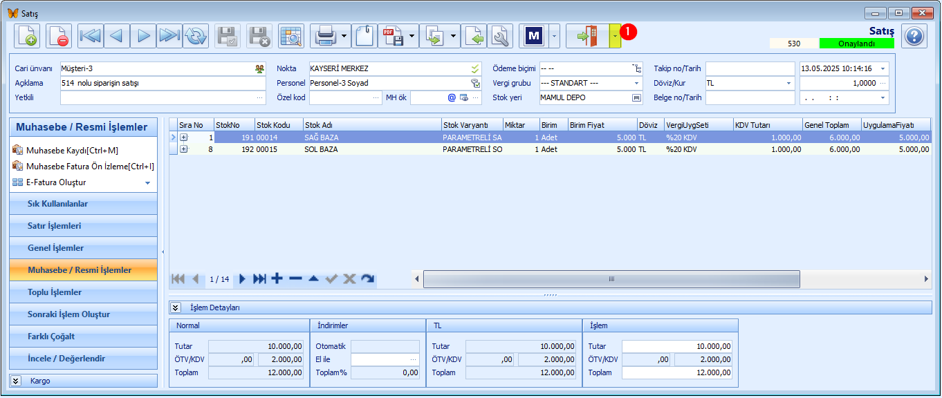Open the Döviz/Kur TL dropdown
This screenshot has width=942, height=398.
tap(788, 83)
